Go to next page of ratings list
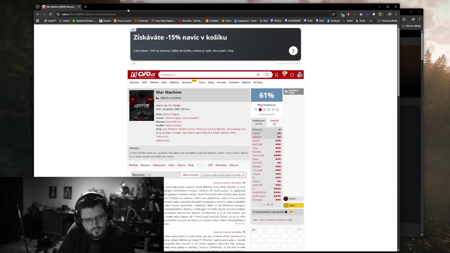 click(272, 205)
